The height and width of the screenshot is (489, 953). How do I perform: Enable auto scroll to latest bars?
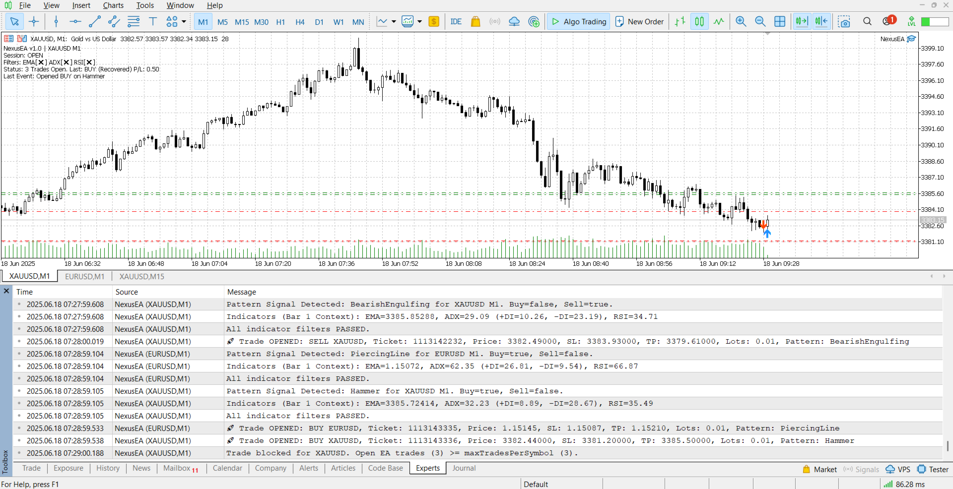click(802, 22)
